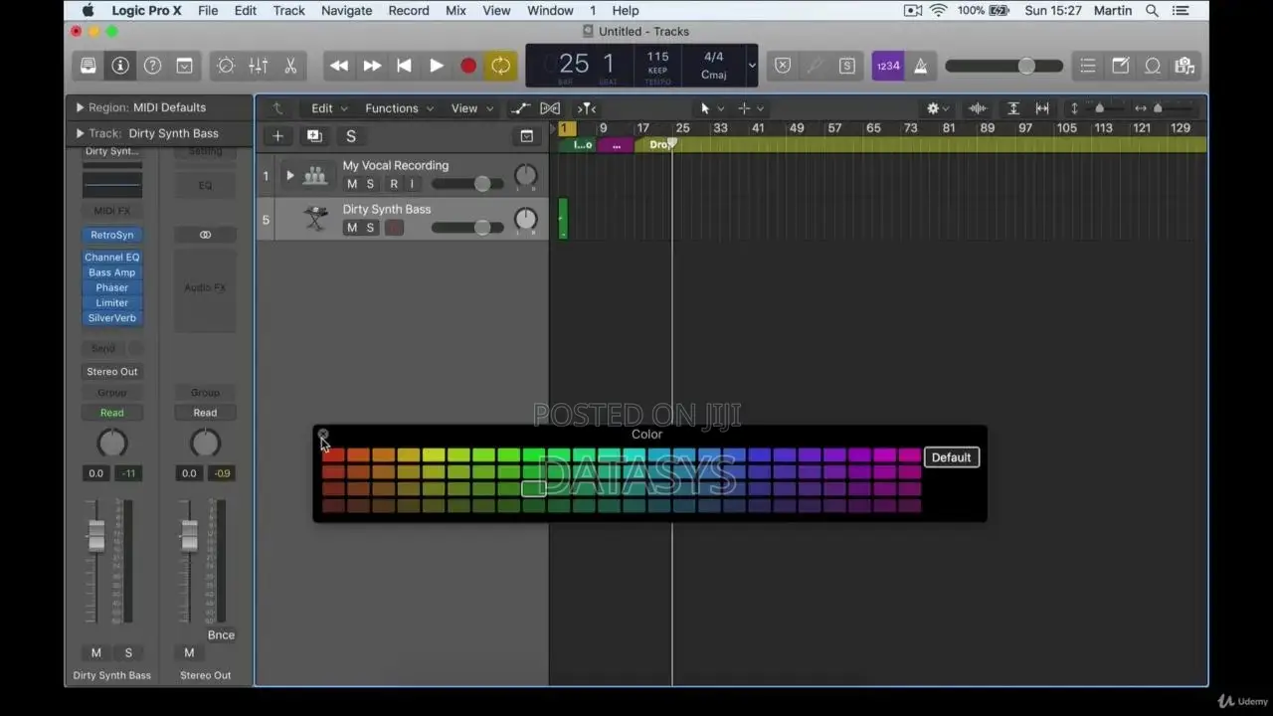Toggle the Inspector info button
The width and height of the screenshot is (1273, 716).
[120, 66]
